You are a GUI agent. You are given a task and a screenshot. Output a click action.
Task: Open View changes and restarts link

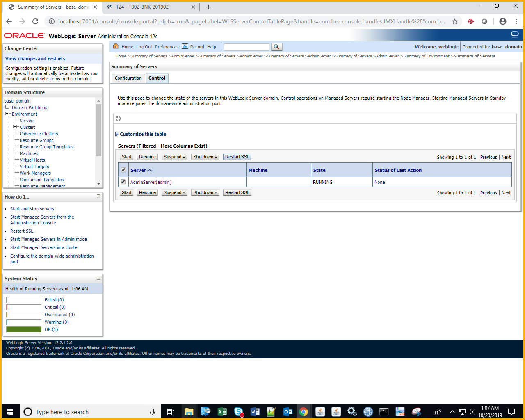pyautogui.click(x=35, y=59)
